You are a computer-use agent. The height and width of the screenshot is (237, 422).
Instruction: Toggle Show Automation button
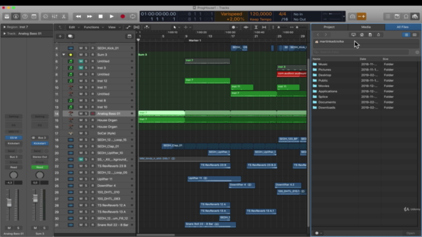[x=129, y=27]
